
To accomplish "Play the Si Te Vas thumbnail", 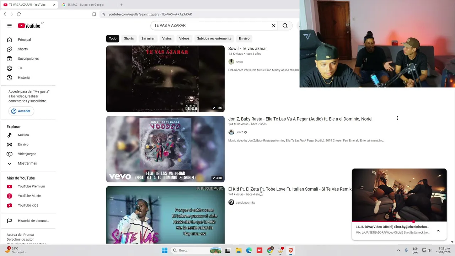I will click(x=165, y=215).
